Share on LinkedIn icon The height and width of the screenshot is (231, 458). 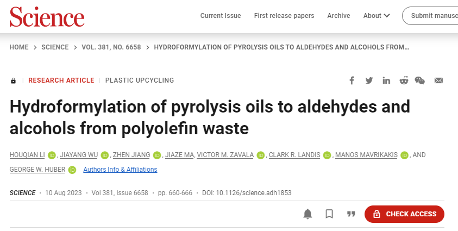386,80
